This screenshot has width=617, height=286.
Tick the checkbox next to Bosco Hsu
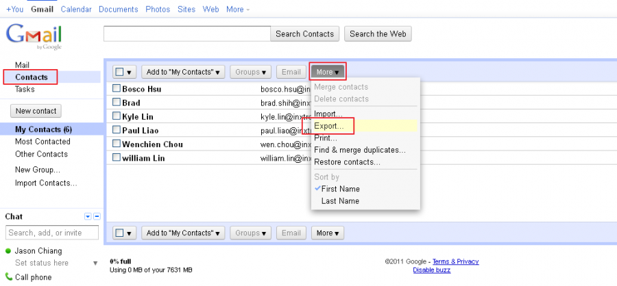(x=117, y=89)
